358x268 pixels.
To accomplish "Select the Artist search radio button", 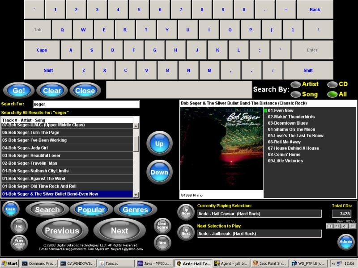I will 296,84.
